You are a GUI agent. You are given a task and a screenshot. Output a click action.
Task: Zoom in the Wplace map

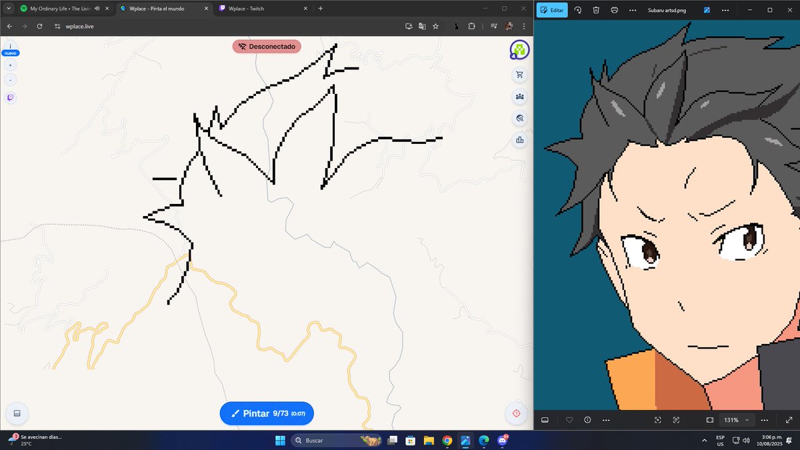[x=11, y=65]
